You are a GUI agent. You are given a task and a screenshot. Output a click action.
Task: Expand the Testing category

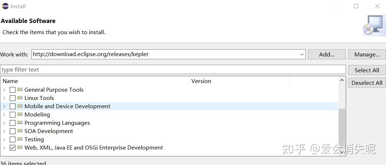(x=4, y=139)
